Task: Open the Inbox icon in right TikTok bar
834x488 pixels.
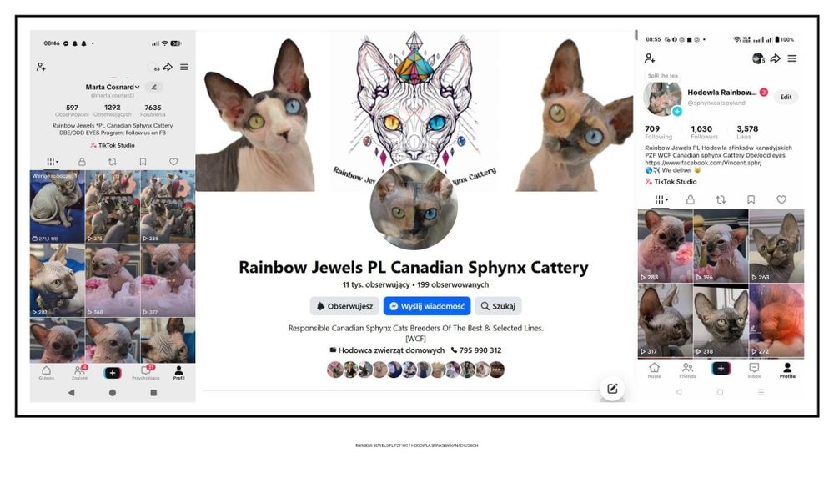Action: click(754, 370)
